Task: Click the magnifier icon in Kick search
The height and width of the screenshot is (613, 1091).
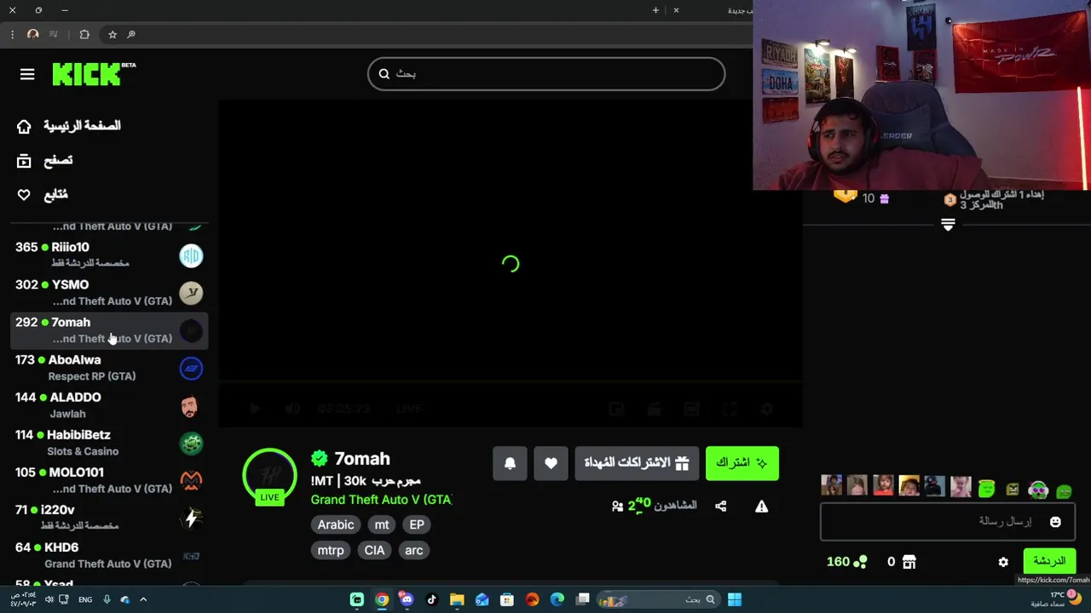Action: pyautogui.click(x=384, y=74)
